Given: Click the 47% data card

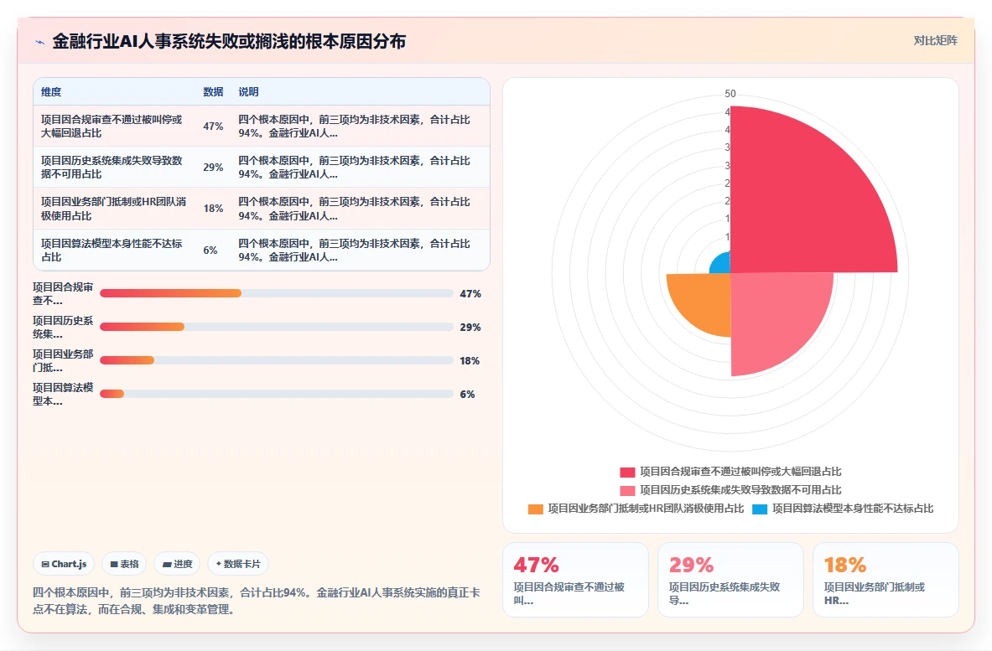Looking at the screenshot, I should (x=575, y=580).
